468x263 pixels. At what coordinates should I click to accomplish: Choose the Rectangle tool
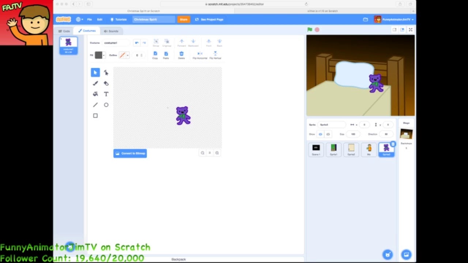(x=95, y=115)
